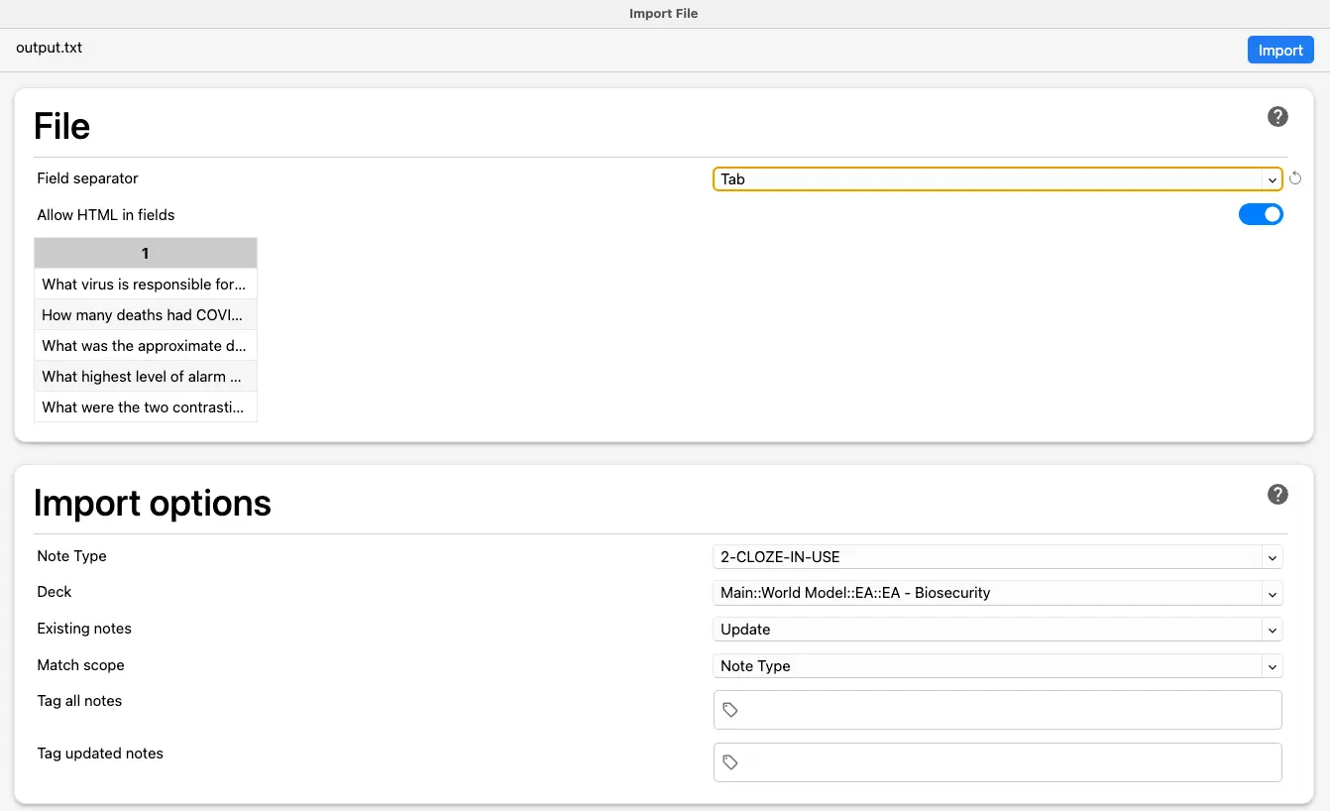Viewport: 1330px width, 811px height.
Task: Select the 'What virus is responsible for' row
Action: (x=145, y=285)
